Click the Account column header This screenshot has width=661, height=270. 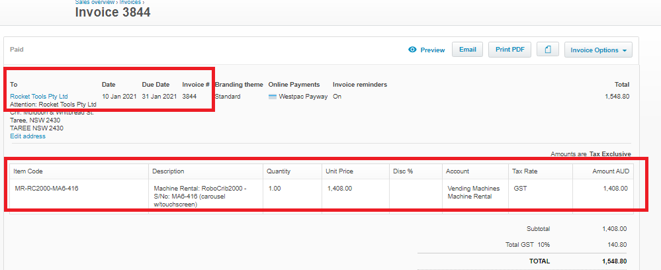476,171
